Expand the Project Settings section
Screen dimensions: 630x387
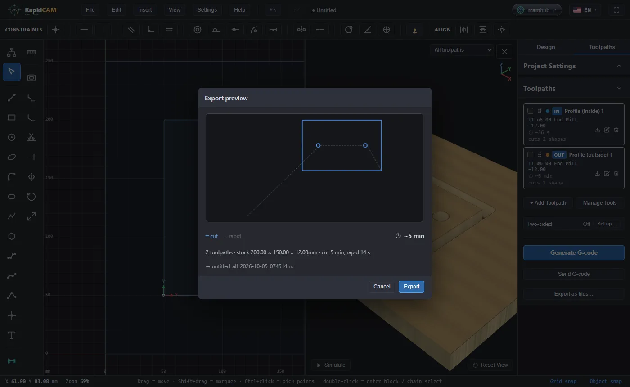click(x=574, y=66)
